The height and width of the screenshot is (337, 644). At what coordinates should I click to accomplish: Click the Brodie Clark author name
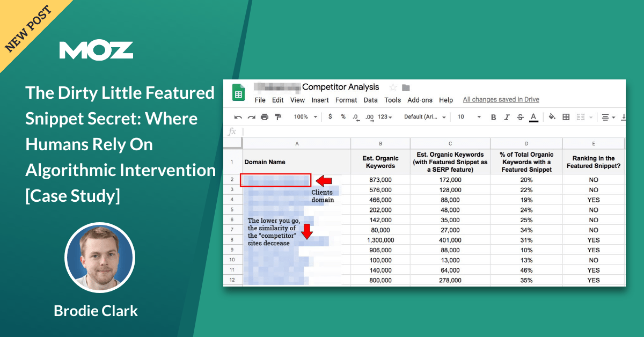(x=96, y=311)
